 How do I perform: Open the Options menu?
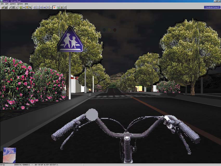(x=20, y=4)
